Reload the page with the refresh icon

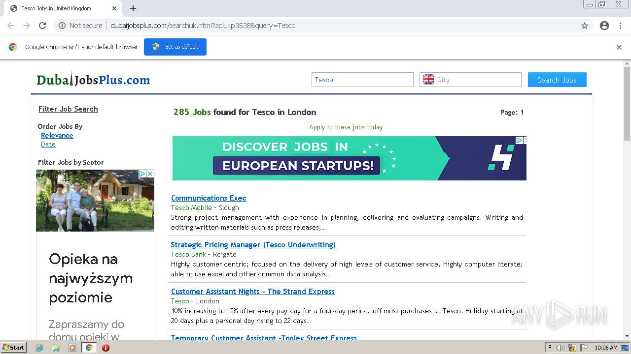42,26
